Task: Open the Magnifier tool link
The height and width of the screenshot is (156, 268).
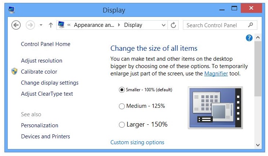Action: click(x=216, y=74)
